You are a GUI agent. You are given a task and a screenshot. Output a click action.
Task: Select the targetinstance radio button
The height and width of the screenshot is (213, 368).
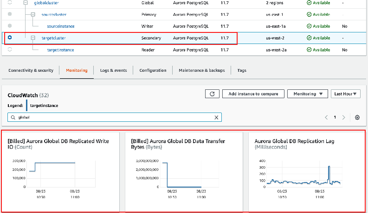click(x=10, y=50)
